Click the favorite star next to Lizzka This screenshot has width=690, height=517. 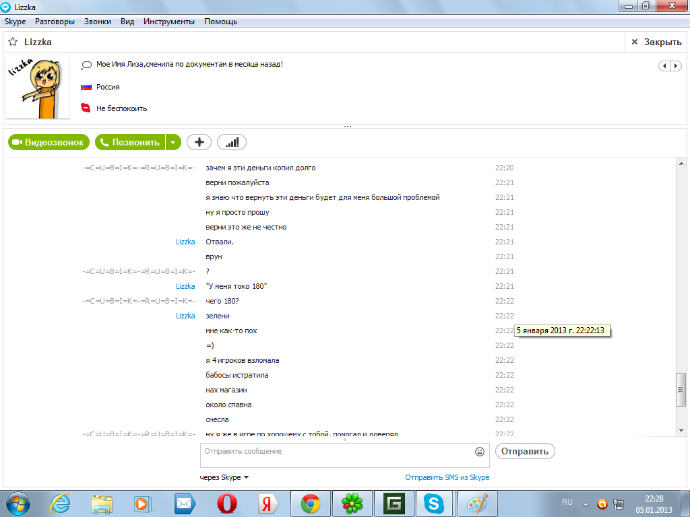[x=13, y=42]
